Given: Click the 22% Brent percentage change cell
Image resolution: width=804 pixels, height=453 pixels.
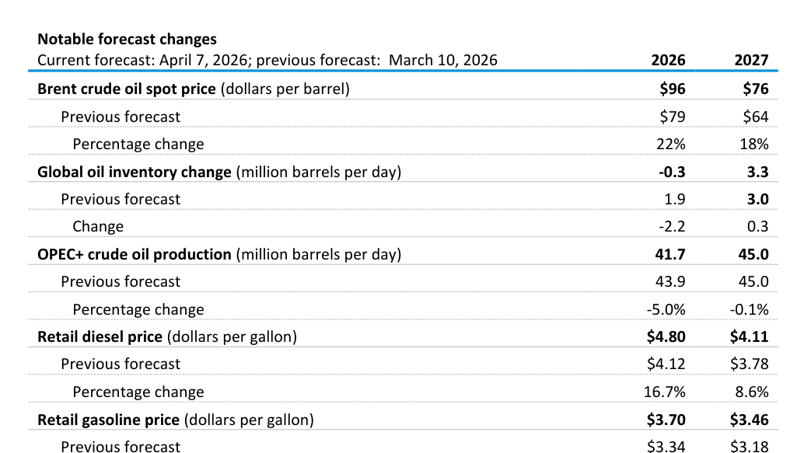Looking at the screenshot, I should [672, 144].
